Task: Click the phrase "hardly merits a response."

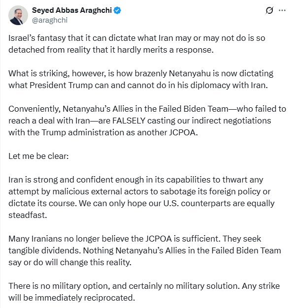Action: point(165,50)
